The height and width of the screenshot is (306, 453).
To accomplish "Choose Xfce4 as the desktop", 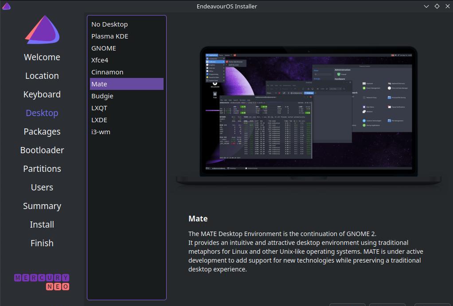I will [126, 60].
